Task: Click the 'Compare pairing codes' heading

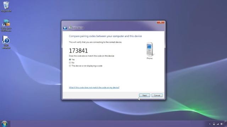Action: click(105, 36)
